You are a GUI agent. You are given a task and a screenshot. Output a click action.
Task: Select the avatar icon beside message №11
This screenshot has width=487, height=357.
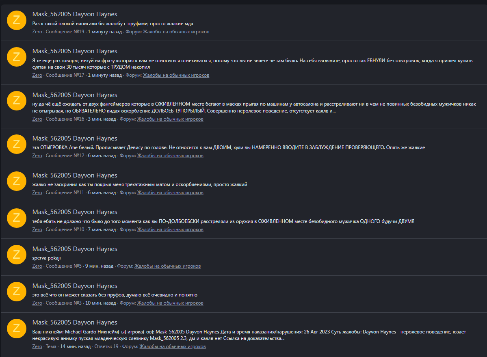(17, 181)
